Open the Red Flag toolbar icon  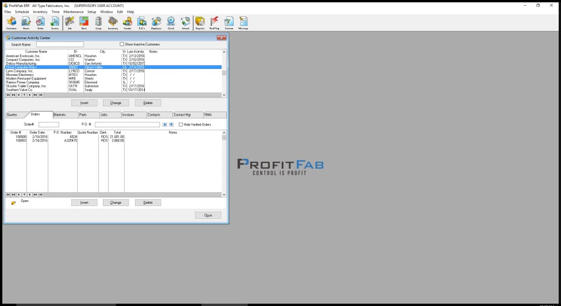pos(214,23)
